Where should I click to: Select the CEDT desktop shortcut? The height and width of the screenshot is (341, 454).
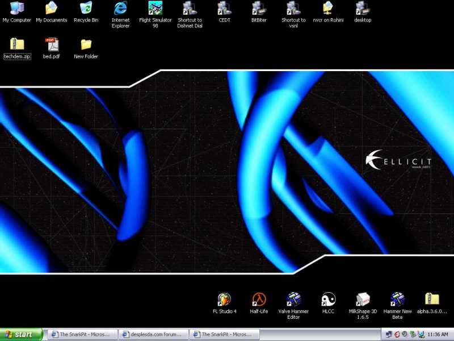click(x=224, y=8)
